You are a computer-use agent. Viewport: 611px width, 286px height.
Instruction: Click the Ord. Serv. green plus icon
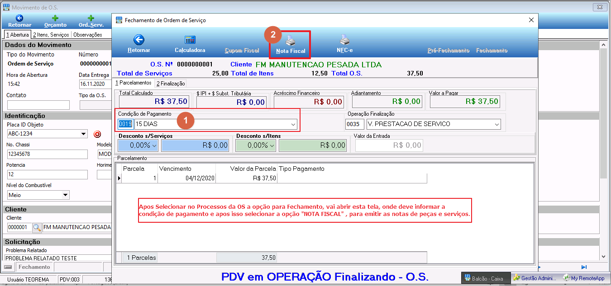(91, 19)
